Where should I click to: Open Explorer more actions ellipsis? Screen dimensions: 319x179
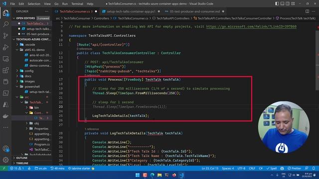coord(46,11)
